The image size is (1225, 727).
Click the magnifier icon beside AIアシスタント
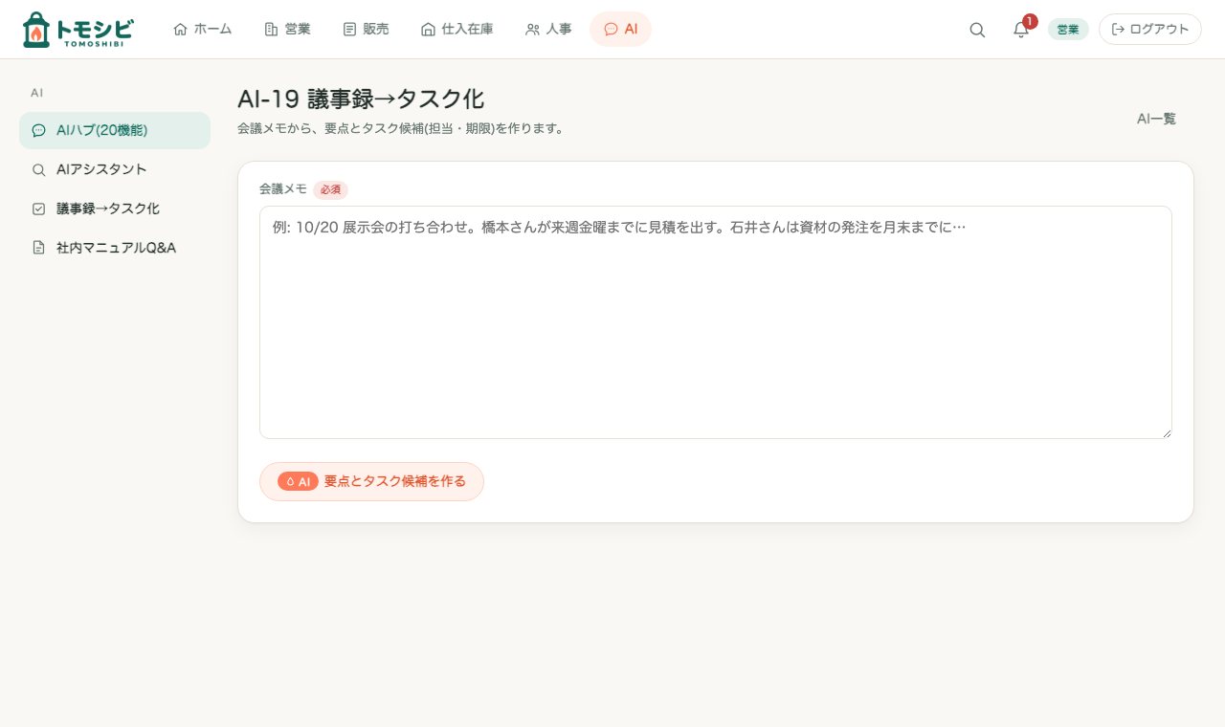click(x=39, y=169)
